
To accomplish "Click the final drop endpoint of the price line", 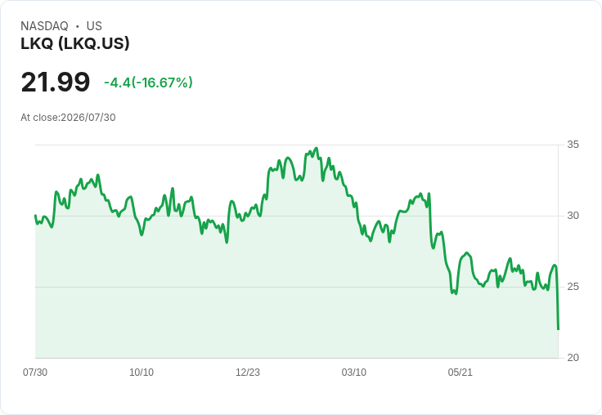I will click(x=558, y=329).
